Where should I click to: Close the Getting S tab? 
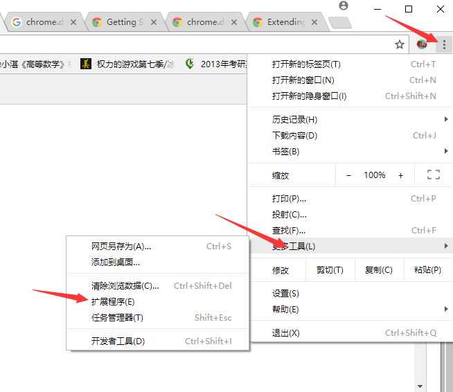[154, 22]
